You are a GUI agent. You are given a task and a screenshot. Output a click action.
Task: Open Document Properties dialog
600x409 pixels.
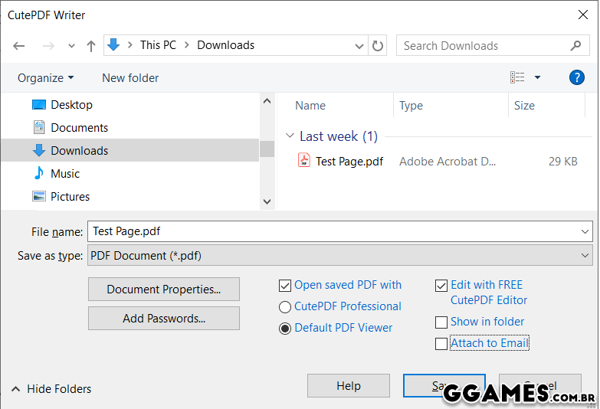click(164, 290)
